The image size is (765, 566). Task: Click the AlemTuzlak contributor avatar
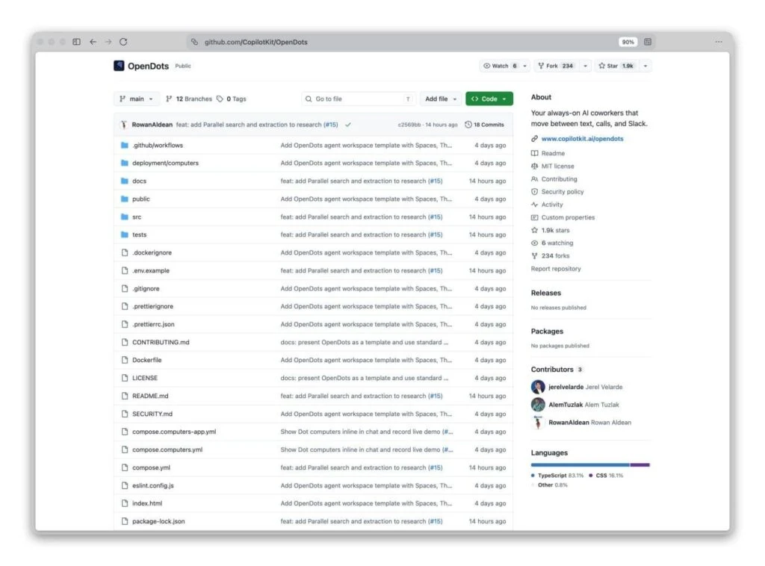pos(538,405)
